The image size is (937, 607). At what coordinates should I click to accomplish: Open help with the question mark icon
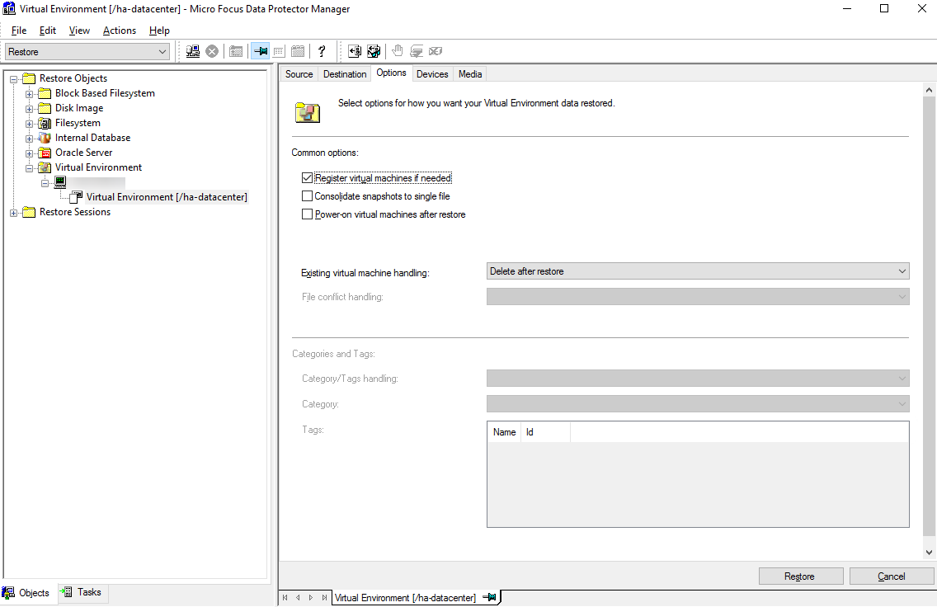(x=322, y=51)
